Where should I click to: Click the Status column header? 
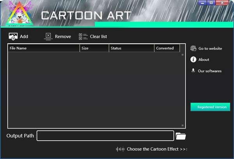(x=131, y=48)
